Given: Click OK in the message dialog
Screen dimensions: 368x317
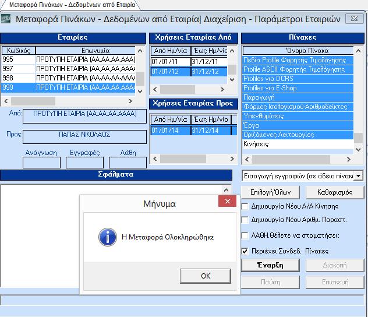Looking at the screenshot, I should (x=206, y=276).
